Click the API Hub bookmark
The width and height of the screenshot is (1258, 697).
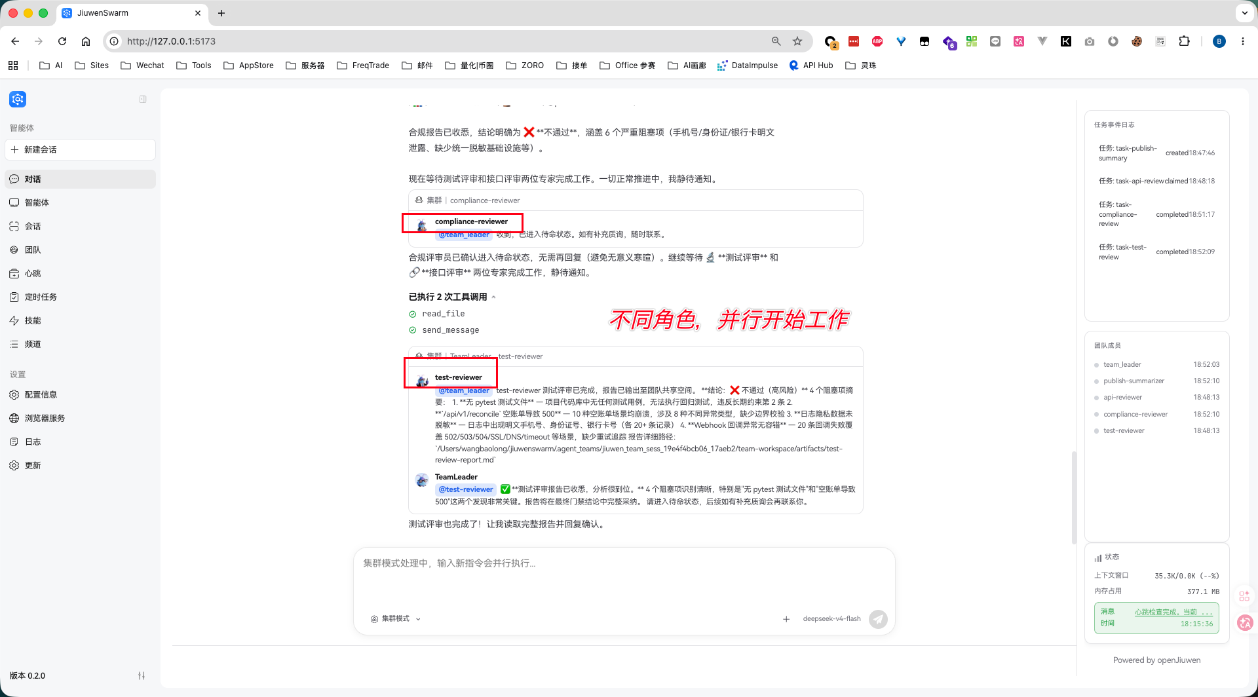(x=811, y=66)
